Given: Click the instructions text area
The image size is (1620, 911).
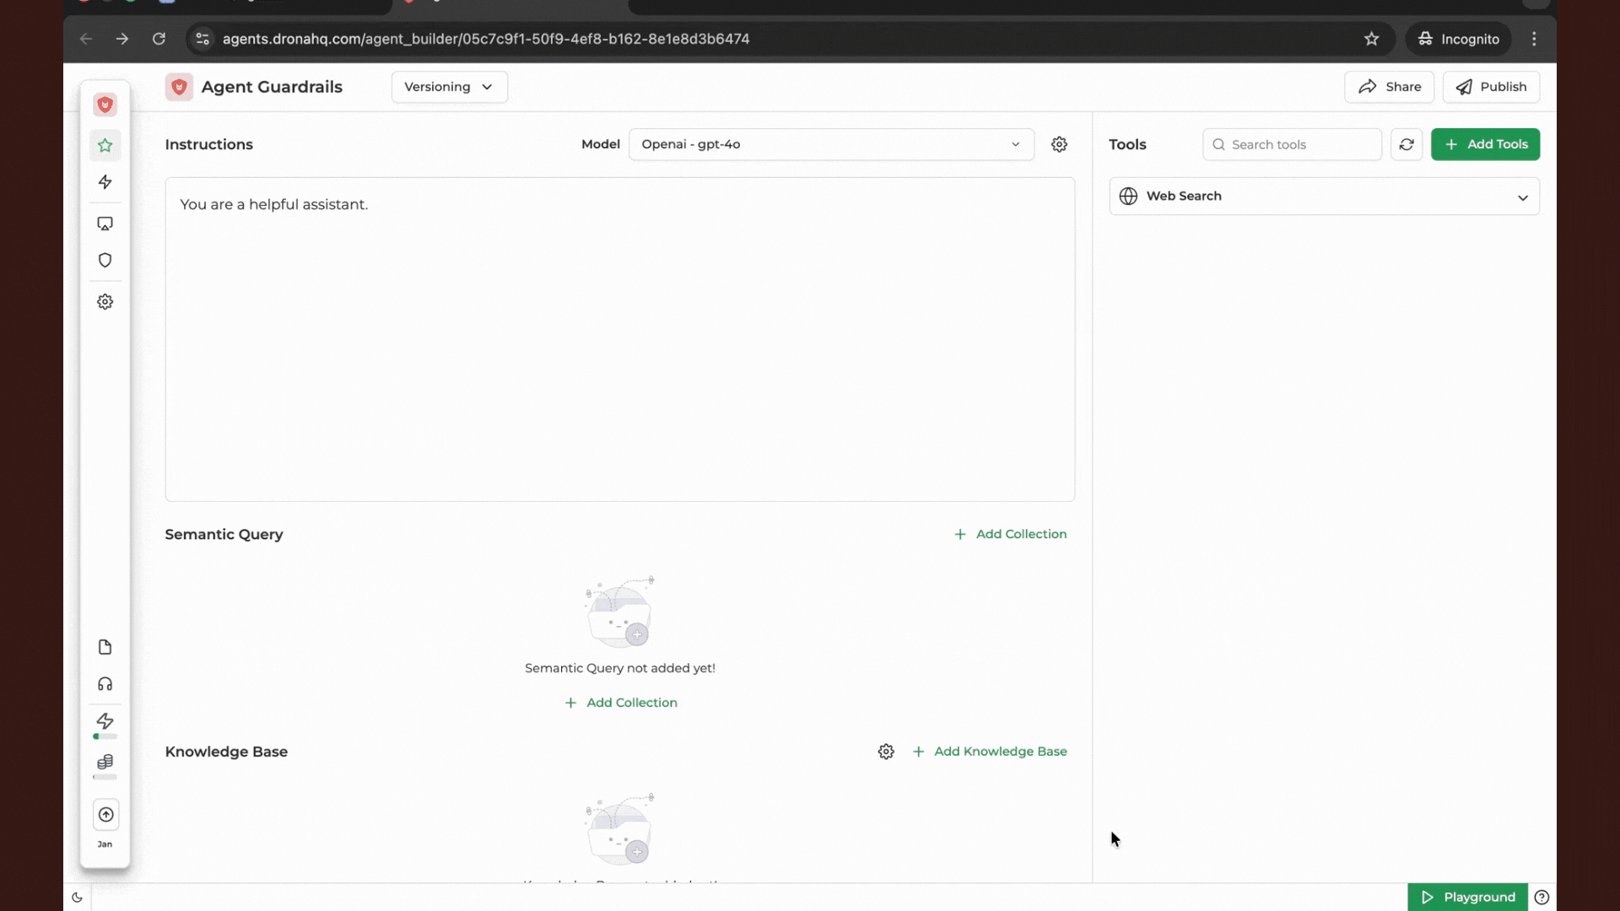Looking at the screenshot, I should [x=619, y=337].
